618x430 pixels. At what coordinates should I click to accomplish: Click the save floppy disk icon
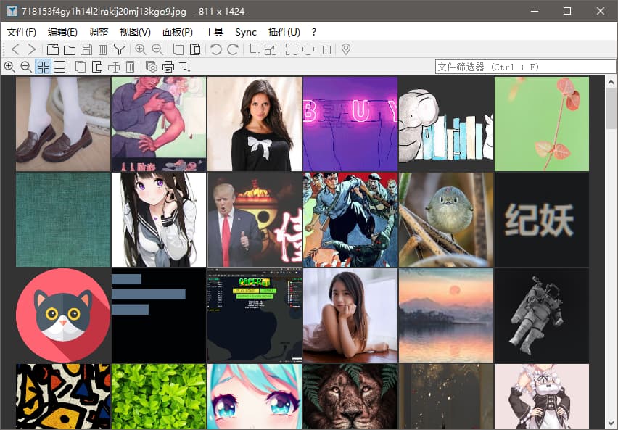pos(86,49)
